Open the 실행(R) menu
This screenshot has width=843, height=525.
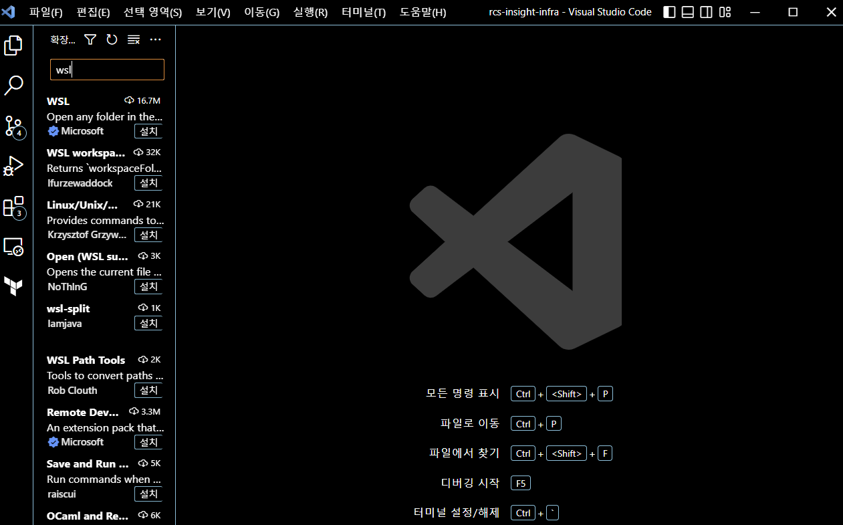pyautogui.click(x=310, y=12)
